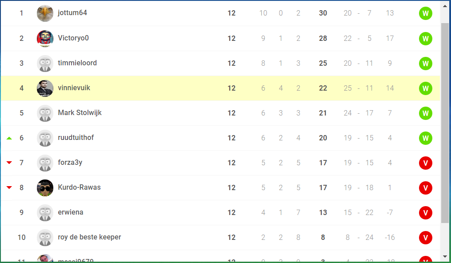Click scrollbar down arrow button
The width and height of the screenshot is (451, 263).
(x=445, y=257)
